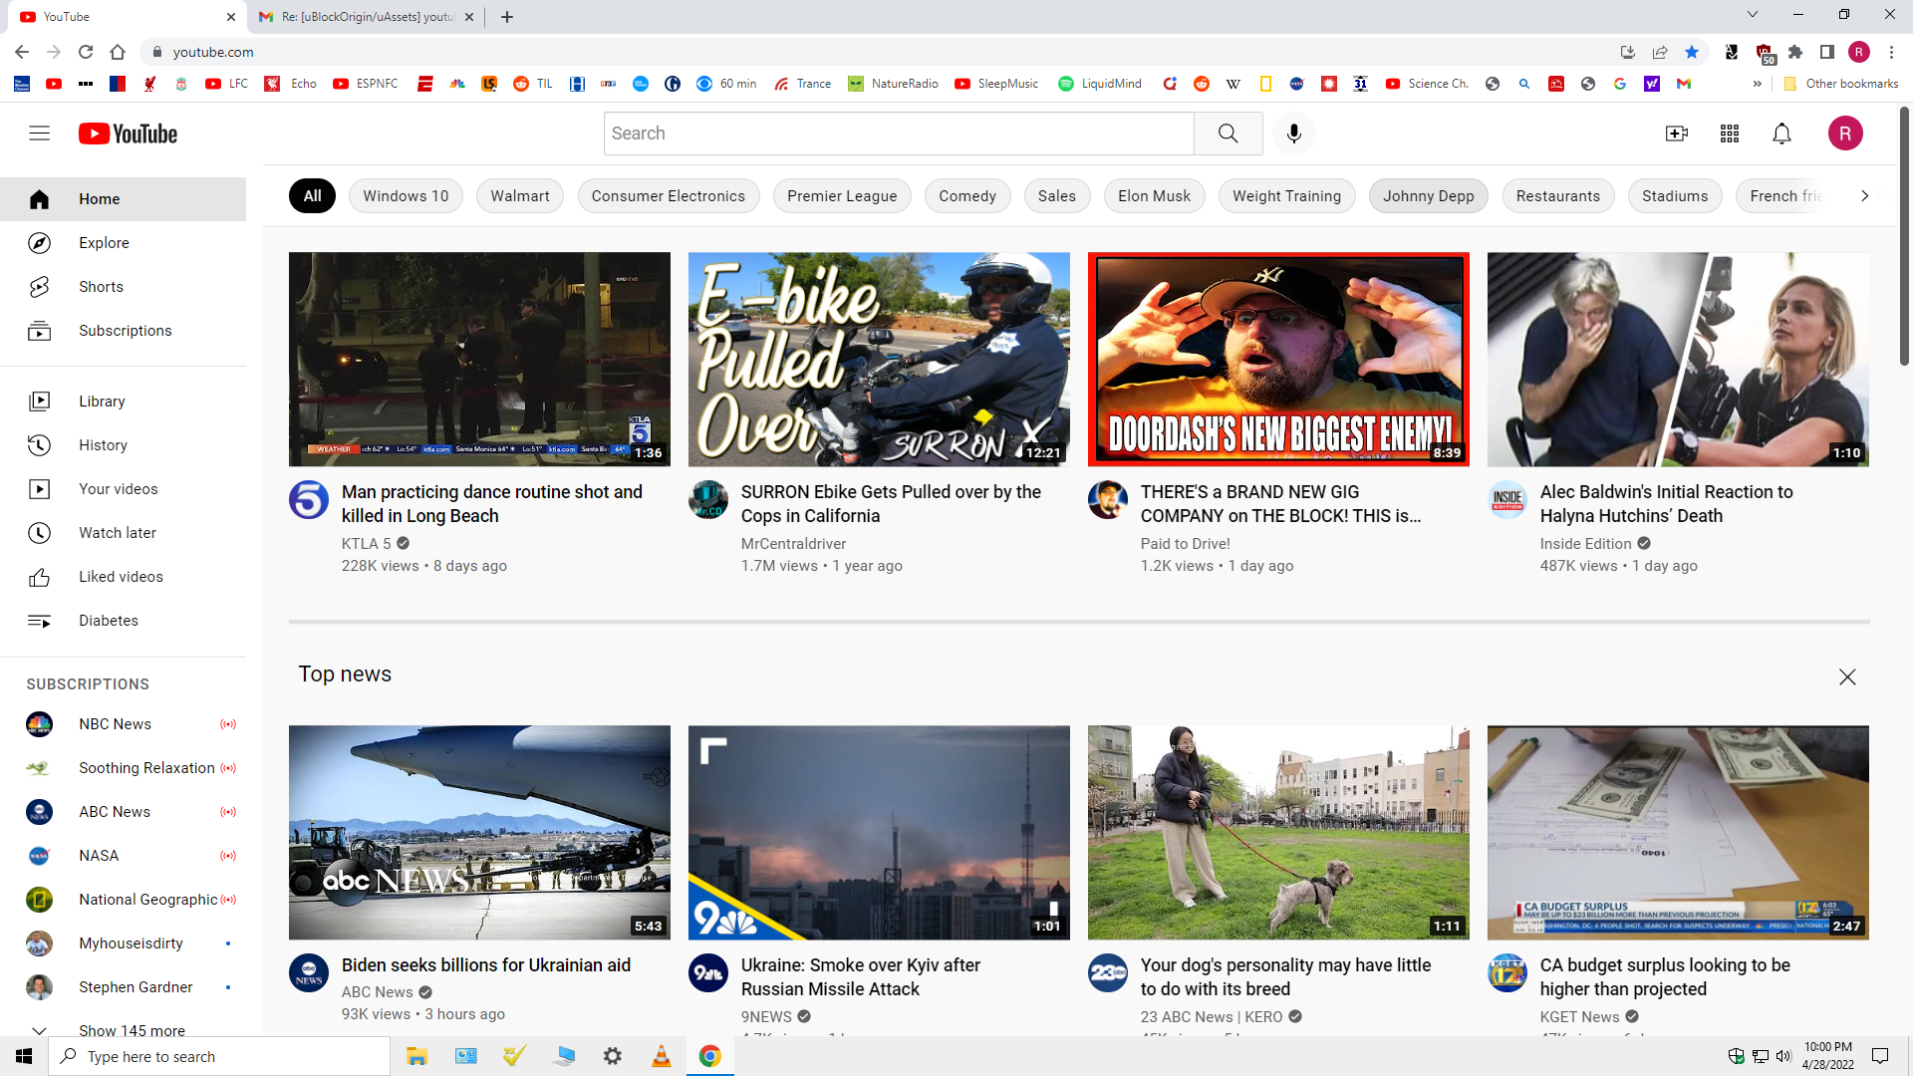The width and height of the screenshot is (1913, 1076).
Task: Click the search magnifier button
Action: tap(1227, 133)
